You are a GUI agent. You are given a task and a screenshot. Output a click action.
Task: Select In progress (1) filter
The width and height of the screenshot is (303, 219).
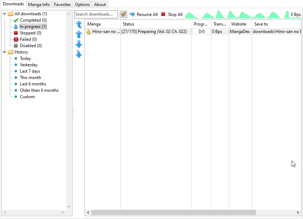pyautogui.click(x=33, y=27)
